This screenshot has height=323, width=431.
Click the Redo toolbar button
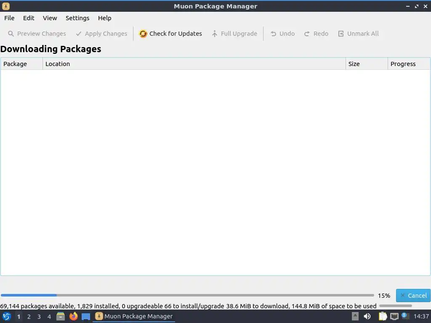316,34
